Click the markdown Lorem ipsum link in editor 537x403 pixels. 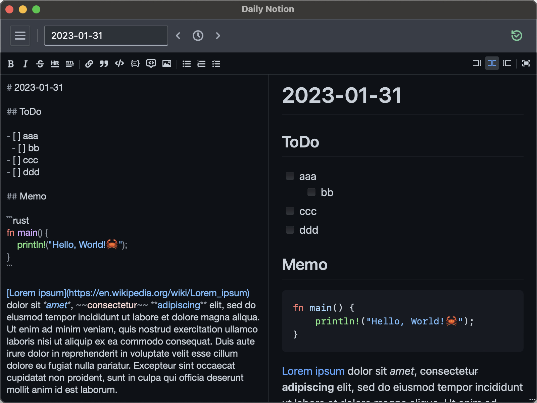[x=128, y=293]
